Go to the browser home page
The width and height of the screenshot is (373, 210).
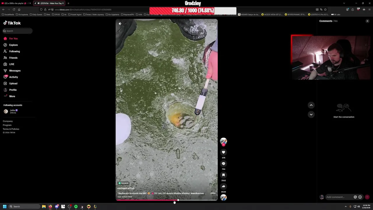[19, 10]
